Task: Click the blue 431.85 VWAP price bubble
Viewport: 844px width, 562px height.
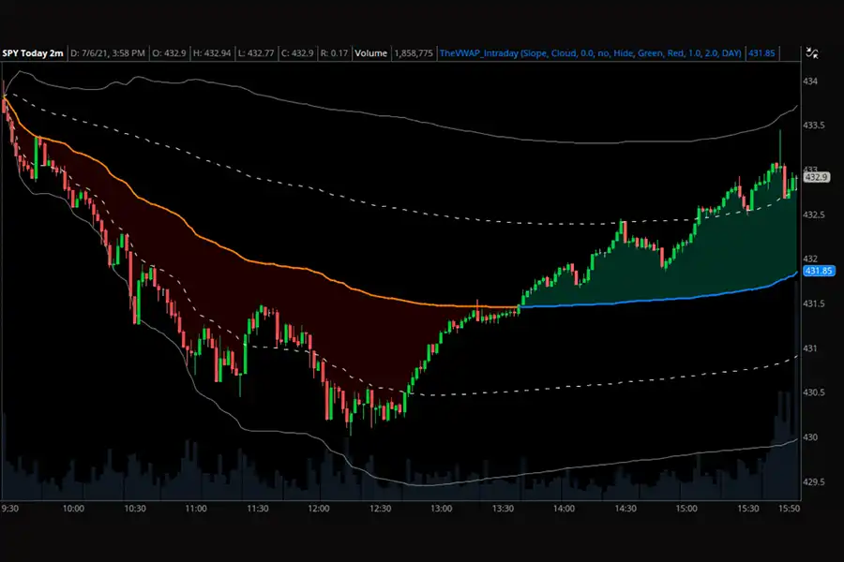Action: [819, 271]
